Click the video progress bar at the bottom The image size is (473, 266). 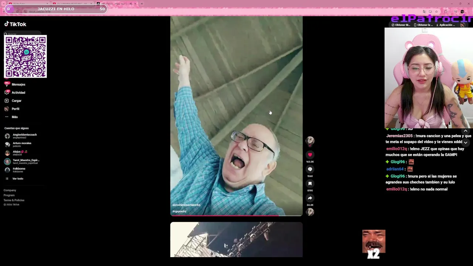(236, 215)
